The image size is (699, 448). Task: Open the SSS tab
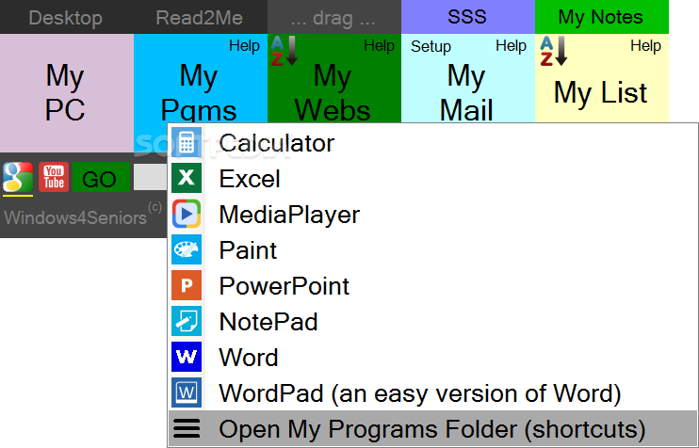[468, 17]
